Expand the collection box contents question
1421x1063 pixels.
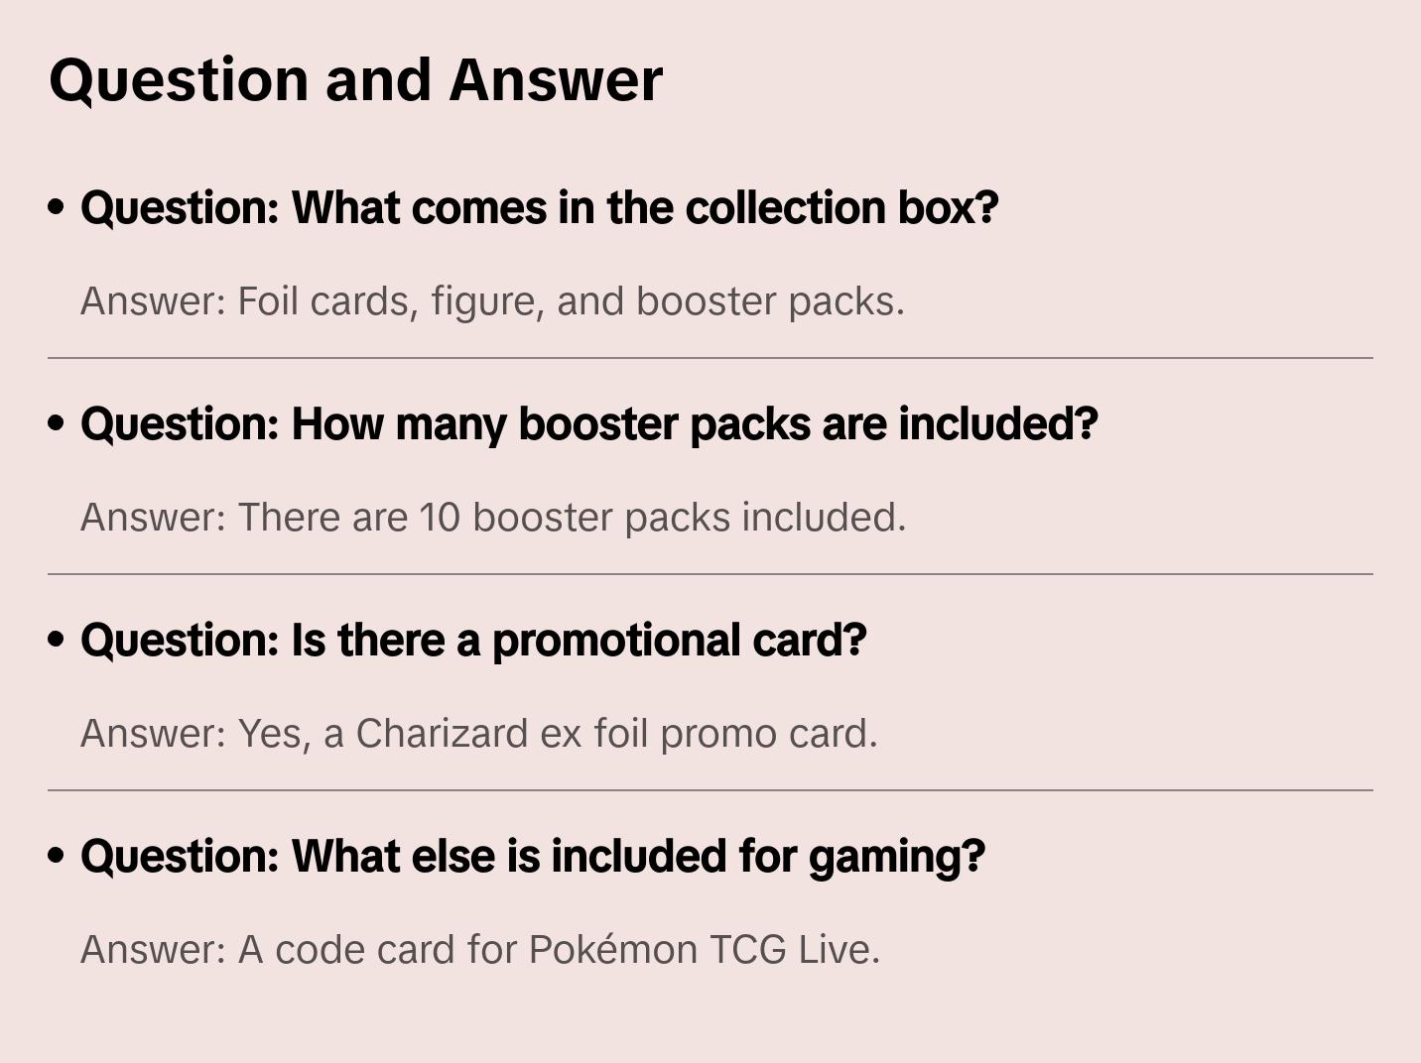tap(540, 208)
